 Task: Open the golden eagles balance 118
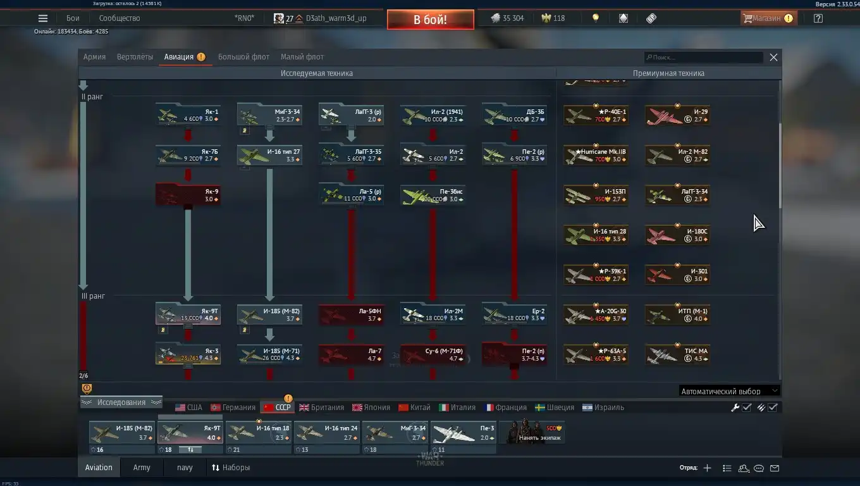coord(553,18)
